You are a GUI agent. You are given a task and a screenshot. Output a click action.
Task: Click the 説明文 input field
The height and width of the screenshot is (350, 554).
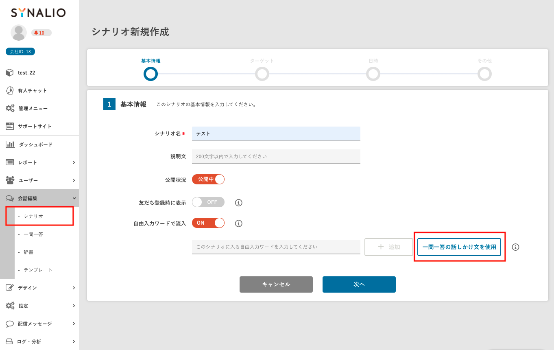276,156
